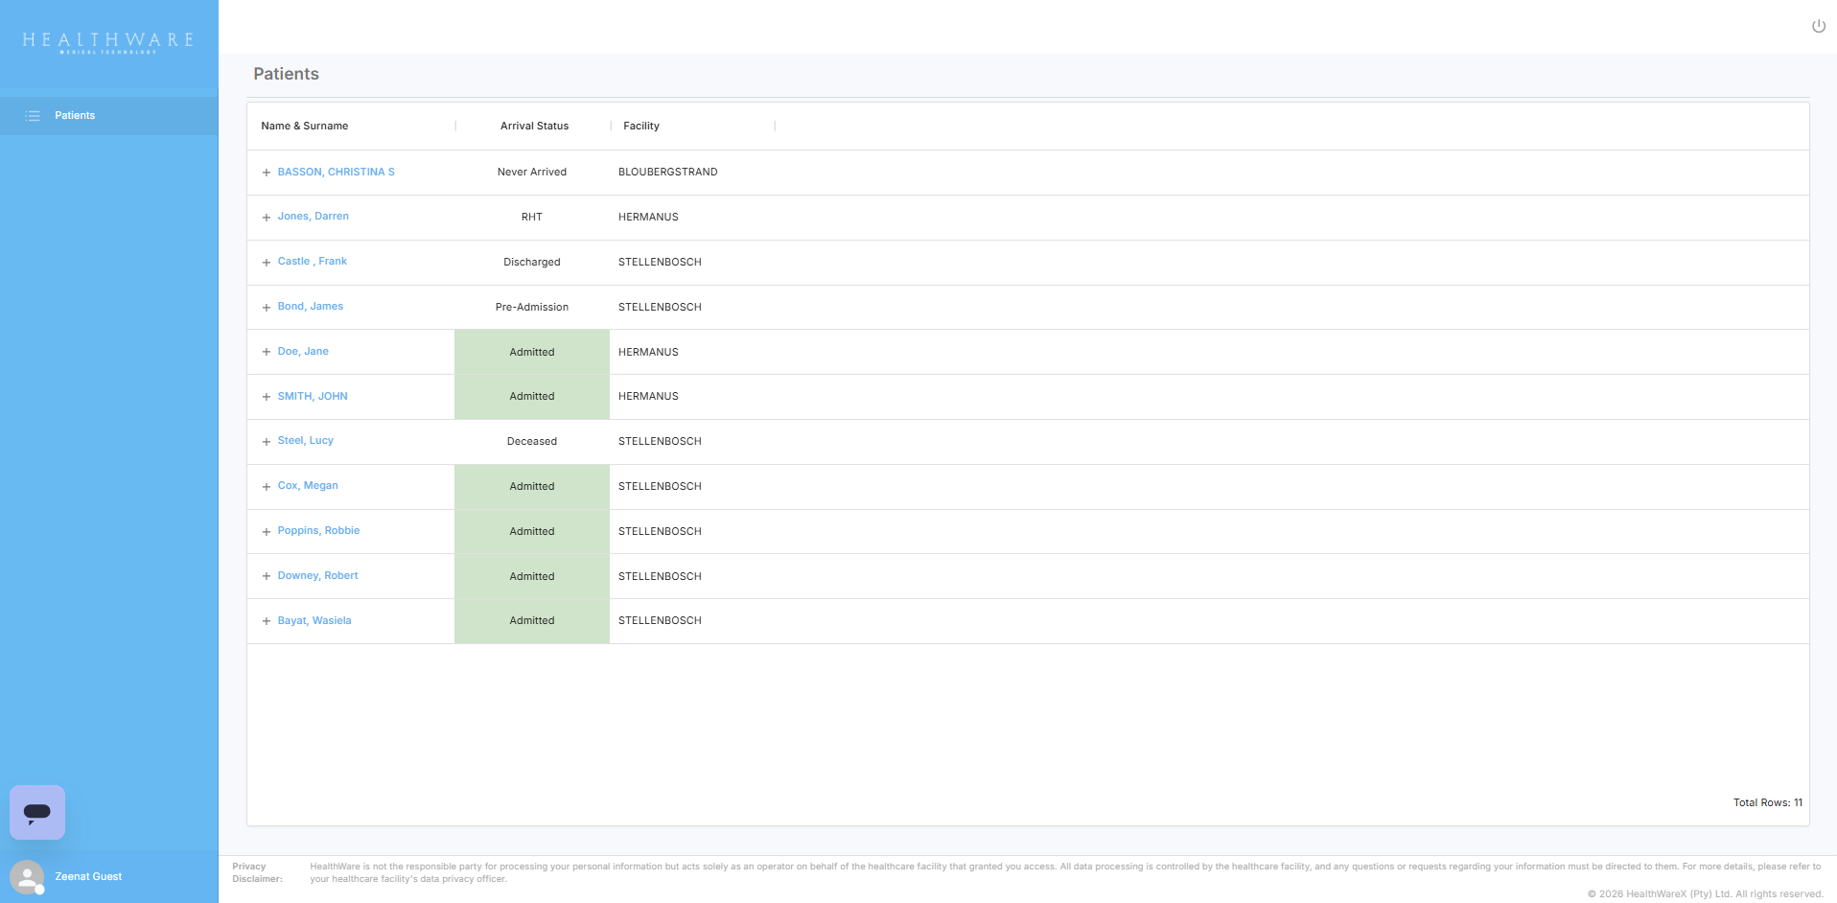Click the Zeenat Guest user avatar
The width and height of the screenshot is (1837, 903).
(x=27, y=876)
